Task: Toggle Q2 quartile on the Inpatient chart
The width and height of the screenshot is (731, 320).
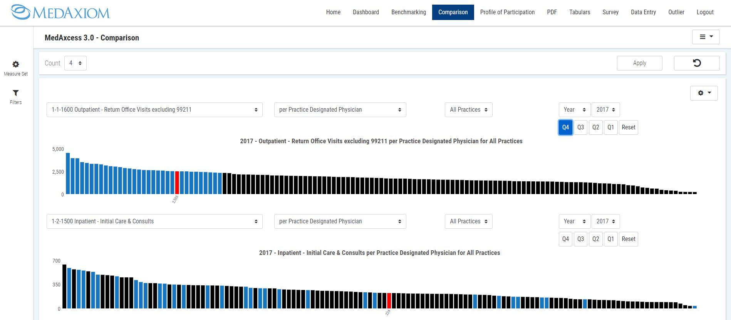Action: pyautogui.click(x=595, y=239)
